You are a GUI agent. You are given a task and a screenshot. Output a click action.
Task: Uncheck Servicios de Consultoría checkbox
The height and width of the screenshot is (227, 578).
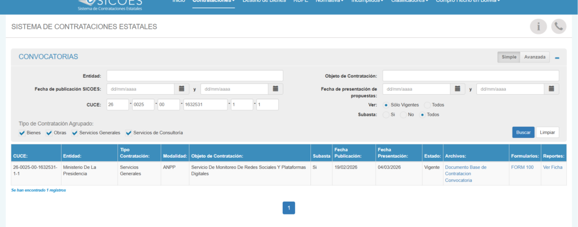tap(129, 133)
